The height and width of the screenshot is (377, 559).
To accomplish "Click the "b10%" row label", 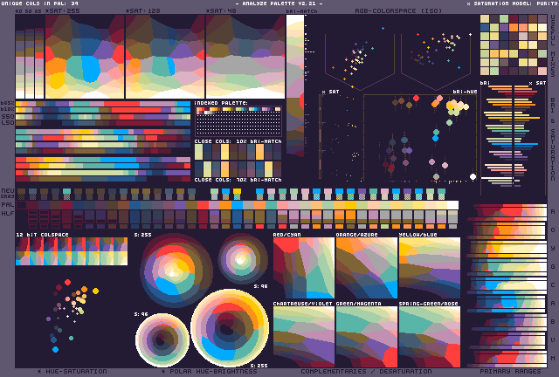I will coord(8,109).
